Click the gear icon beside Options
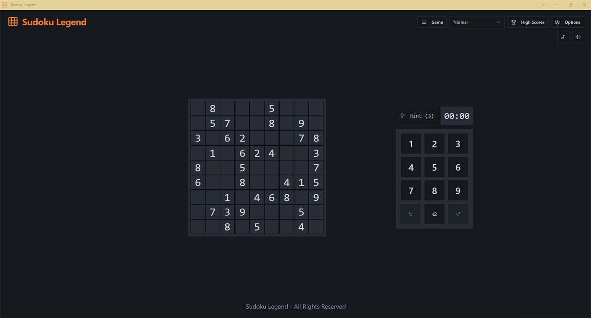Viewport: 591px width, 318px height. tap(557, 22)
